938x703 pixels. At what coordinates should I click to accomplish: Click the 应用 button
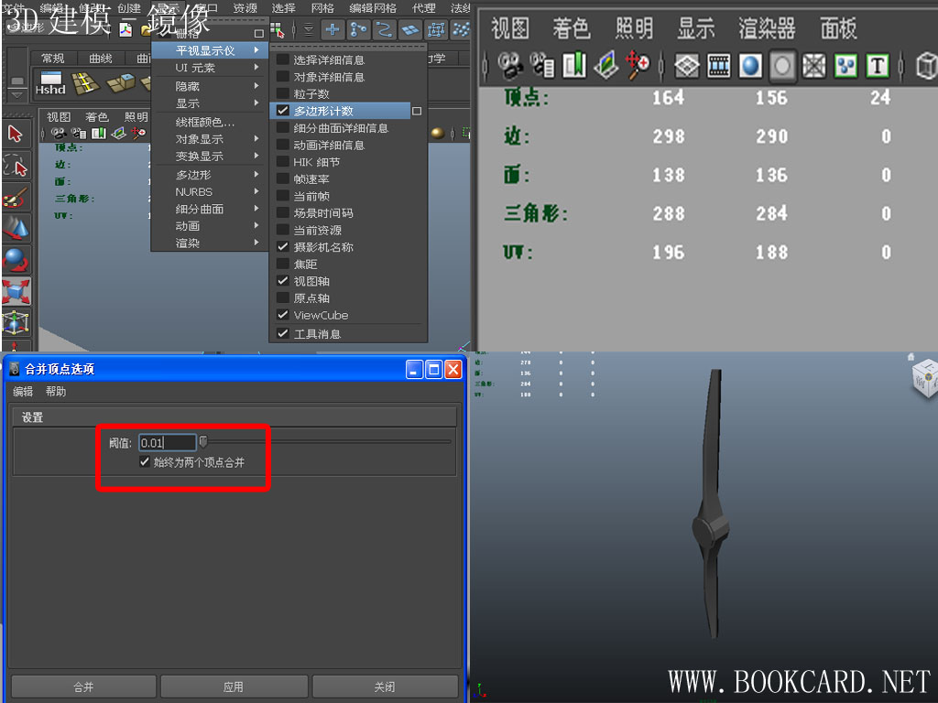234,687
